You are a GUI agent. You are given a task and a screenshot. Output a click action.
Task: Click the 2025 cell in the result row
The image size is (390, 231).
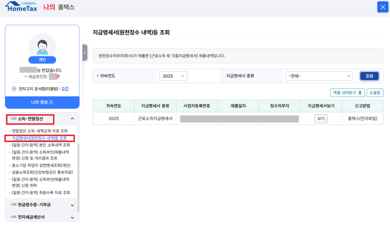pos(114,119)
